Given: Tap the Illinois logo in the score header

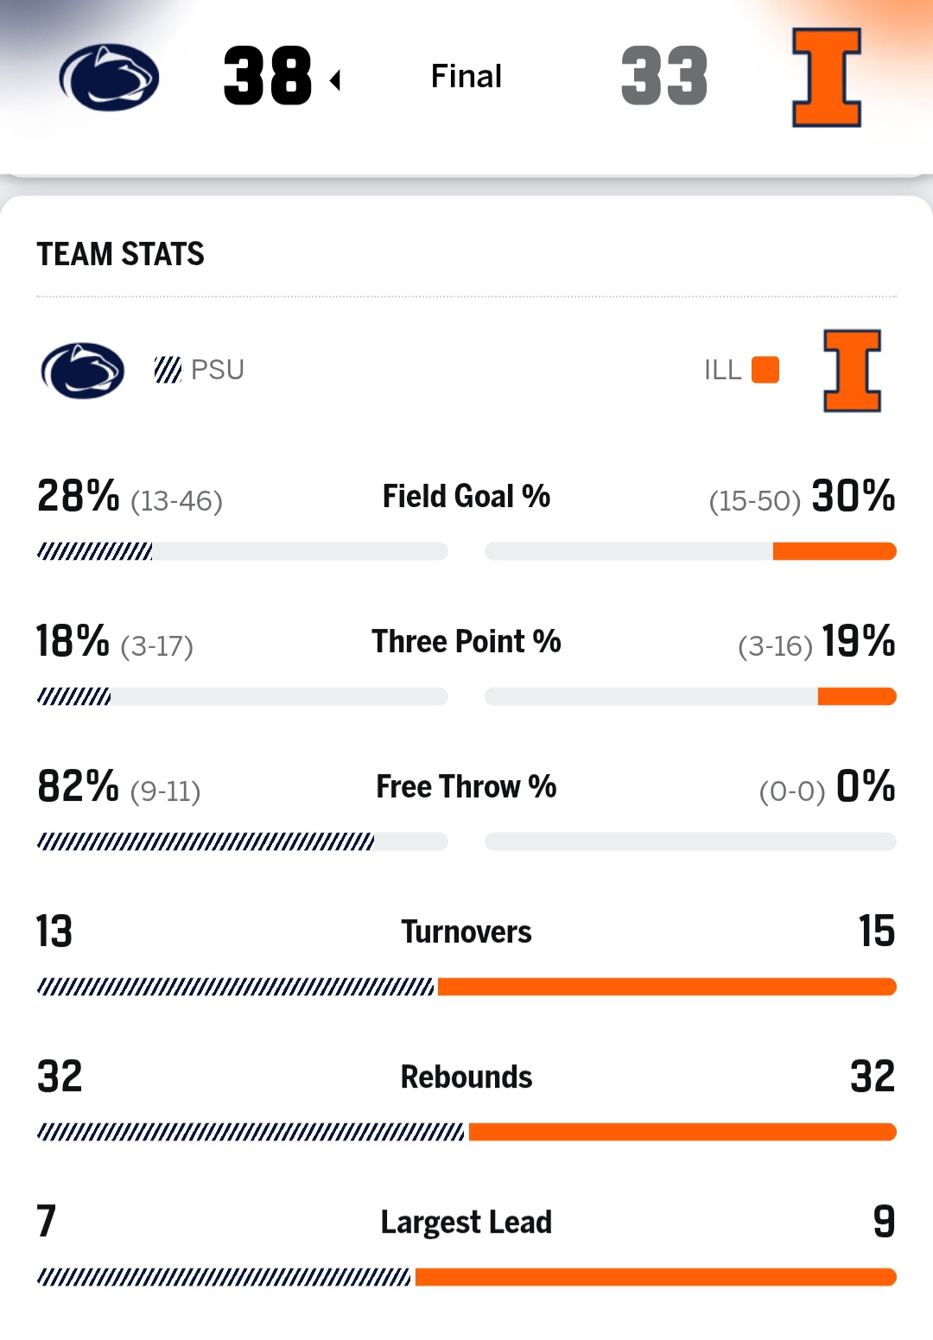Looking at the screenshot, I should click(x=827, y=77).
